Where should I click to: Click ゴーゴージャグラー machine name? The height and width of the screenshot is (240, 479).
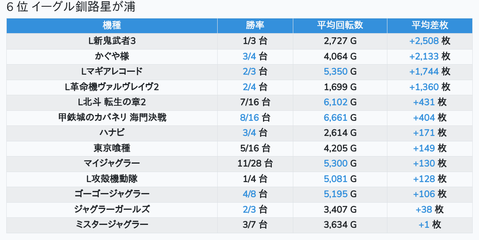pyautogui.click(x=112, y=194)
